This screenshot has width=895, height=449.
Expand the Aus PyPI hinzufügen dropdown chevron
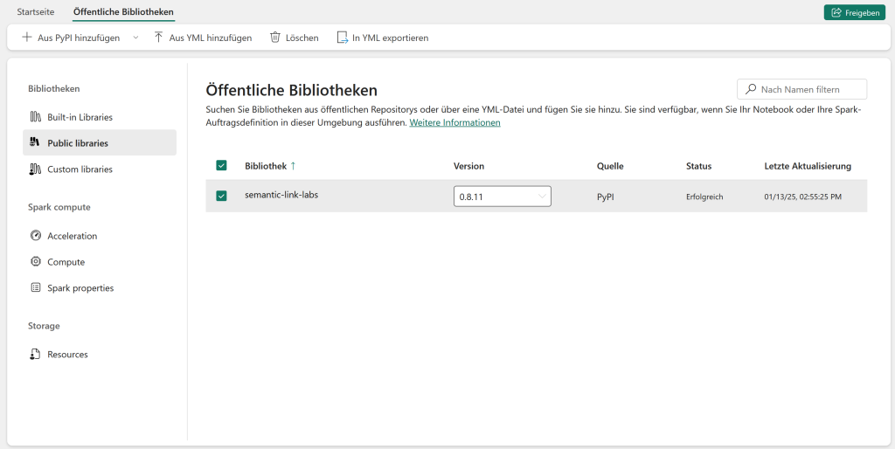coord(135,38)
